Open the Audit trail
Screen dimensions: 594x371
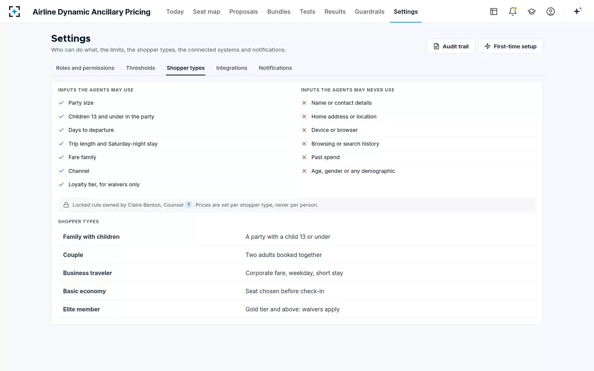(451, 46)
